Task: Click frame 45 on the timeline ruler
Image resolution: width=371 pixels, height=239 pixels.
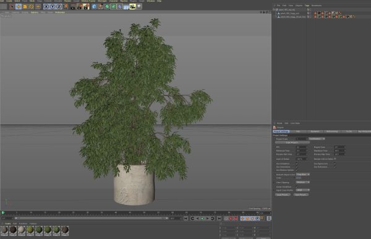Action: tap(130, 213)
